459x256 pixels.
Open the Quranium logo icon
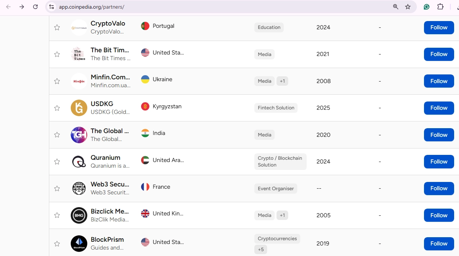pos(79,162)
